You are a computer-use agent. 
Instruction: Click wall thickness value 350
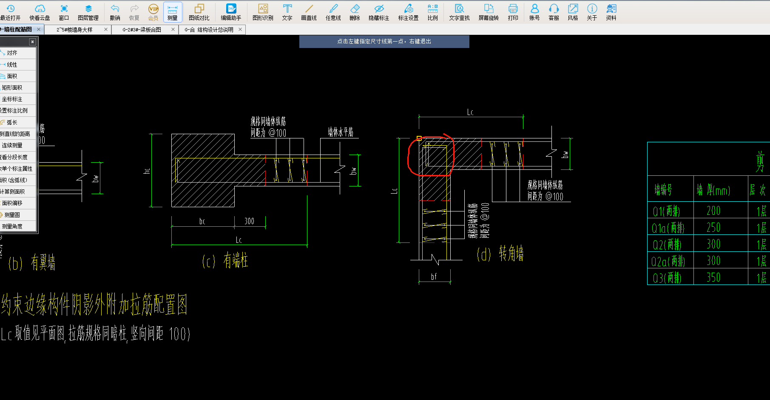[713, 277]
